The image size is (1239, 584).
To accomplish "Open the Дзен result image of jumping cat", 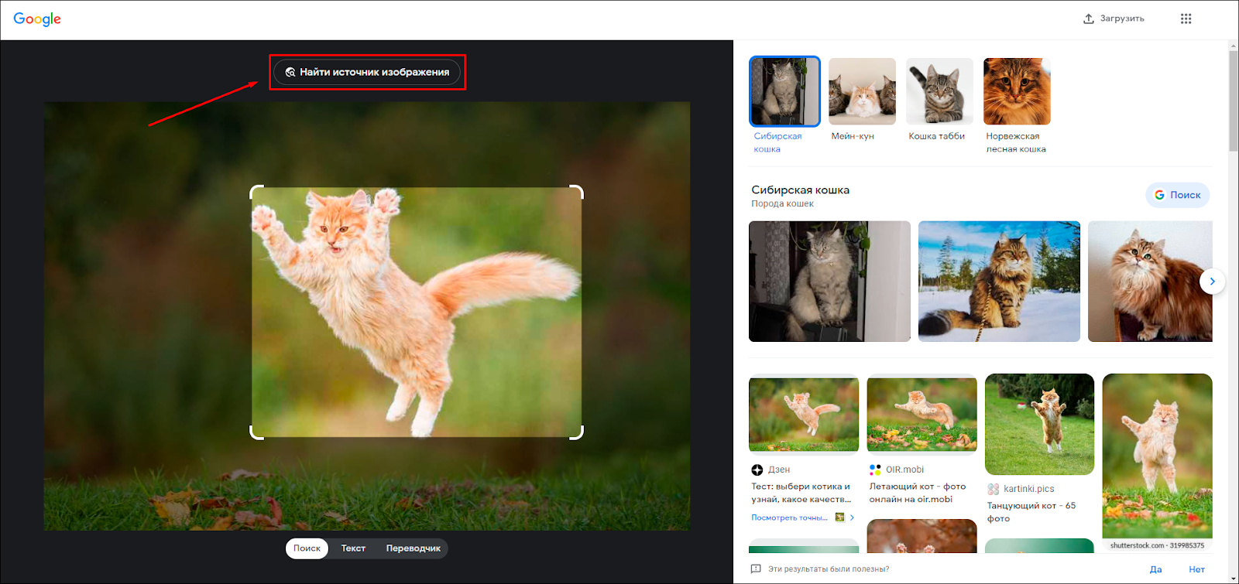I will (x=804, y=413).
